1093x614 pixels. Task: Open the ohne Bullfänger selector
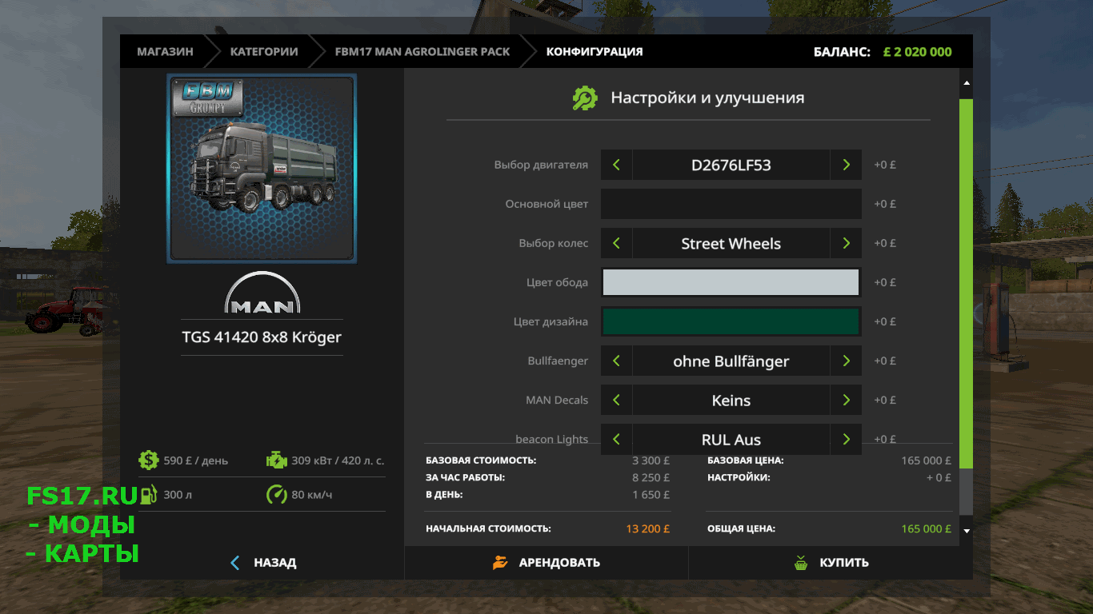pos(731,361)
